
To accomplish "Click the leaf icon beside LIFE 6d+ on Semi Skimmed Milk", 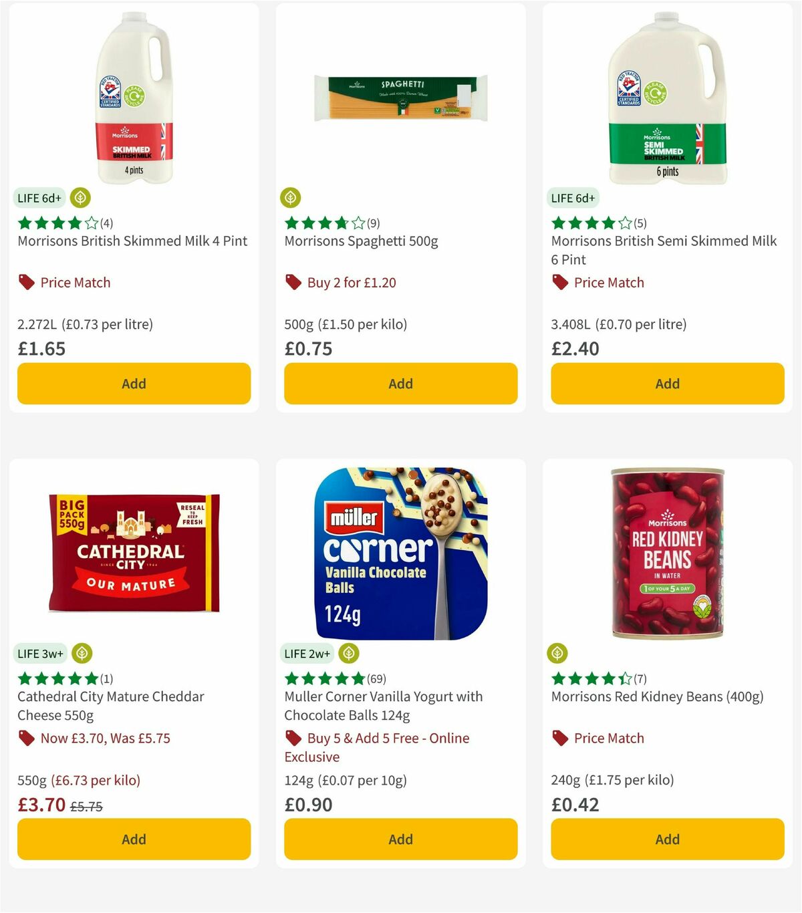I will [x=615, y=198].
